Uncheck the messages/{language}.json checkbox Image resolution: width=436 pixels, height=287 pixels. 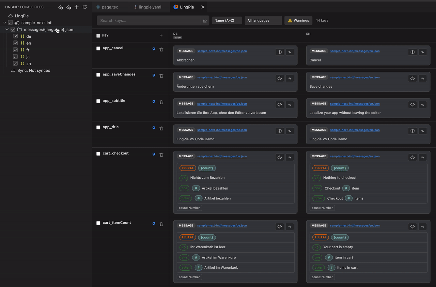pyautogui.click(x=13, y=30)
